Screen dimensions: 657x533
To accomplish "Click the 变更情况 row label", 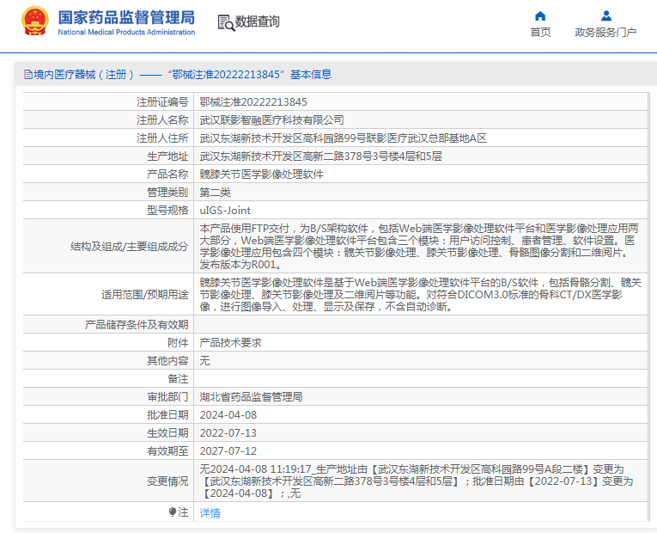I will 167,481.
